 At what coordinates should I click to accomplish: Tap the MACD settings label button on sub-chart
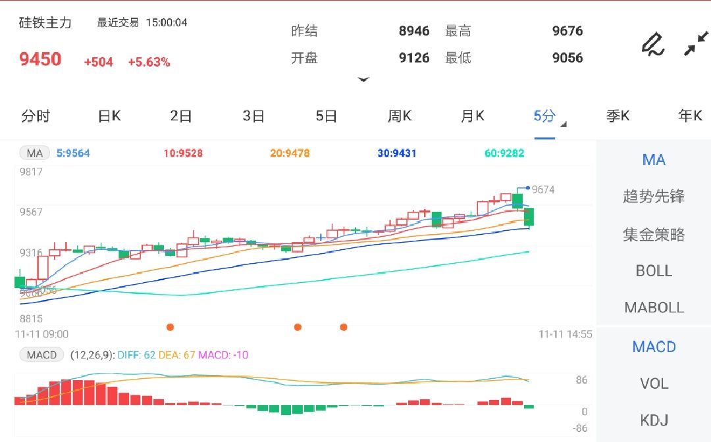(x=41, y=355)
